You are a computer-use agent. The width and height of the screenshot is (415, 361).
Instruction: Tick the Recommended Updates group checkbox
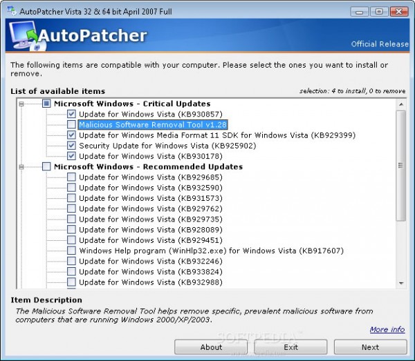pos(46,166)
